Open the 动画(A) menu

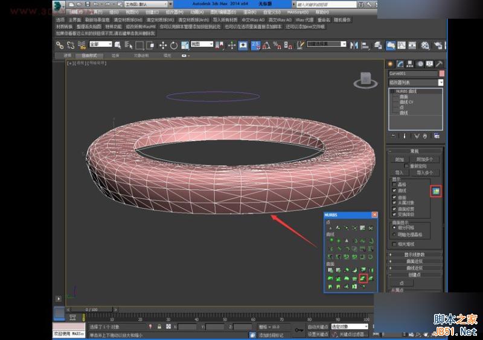197,11
